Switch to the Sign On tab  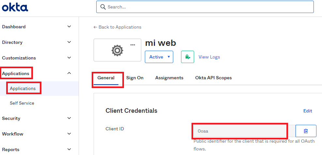coord(135,78)
